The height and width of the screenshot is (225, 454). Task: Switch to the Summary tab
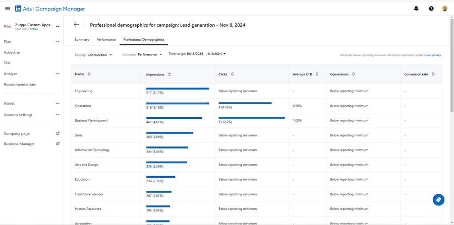(82, 40)
